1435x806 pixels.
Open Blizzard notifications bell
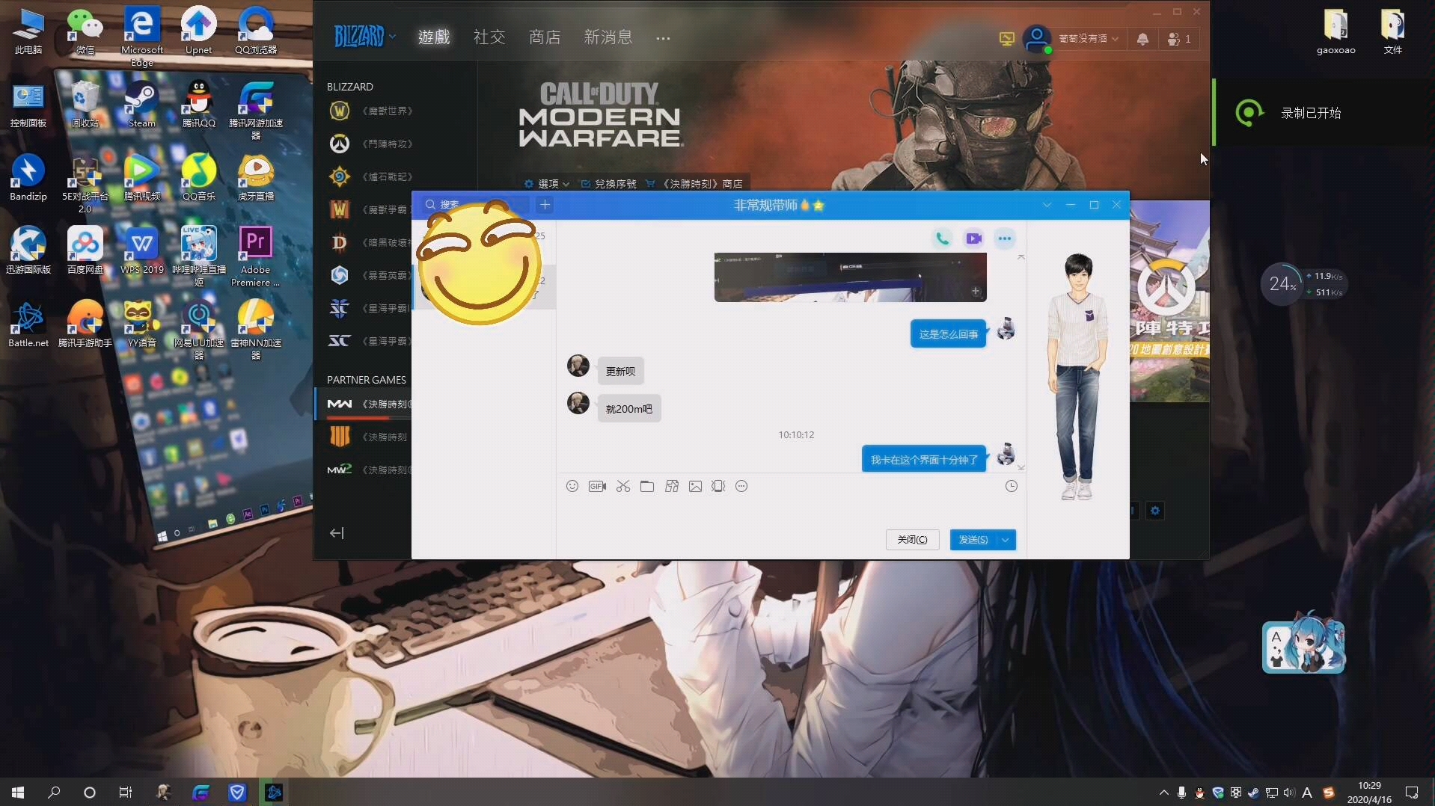point(1142,39)
